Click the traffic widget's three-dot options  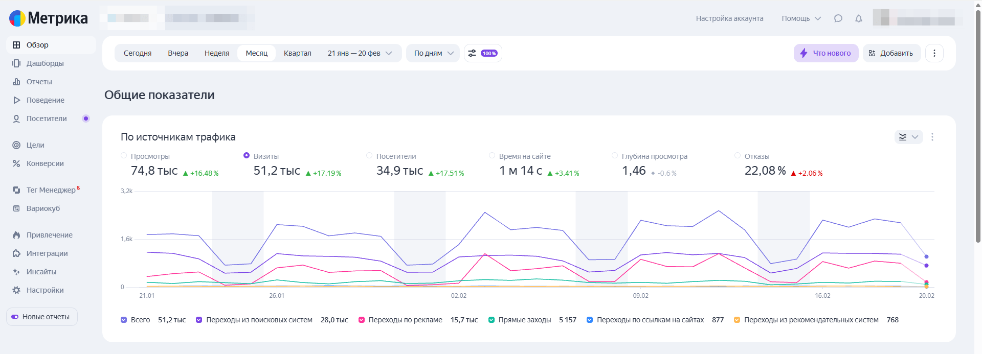tap(932, 137)
